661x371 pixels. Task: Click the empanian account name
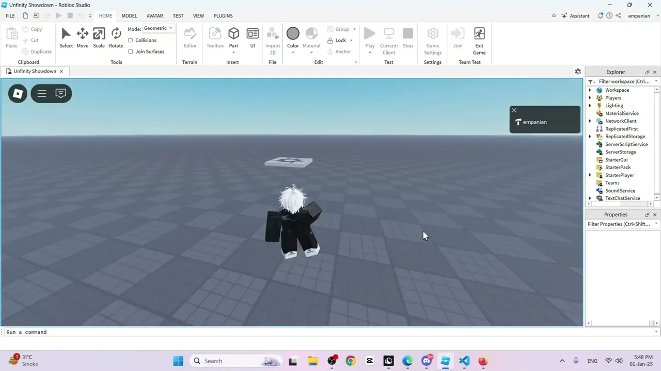coord(639,15)
